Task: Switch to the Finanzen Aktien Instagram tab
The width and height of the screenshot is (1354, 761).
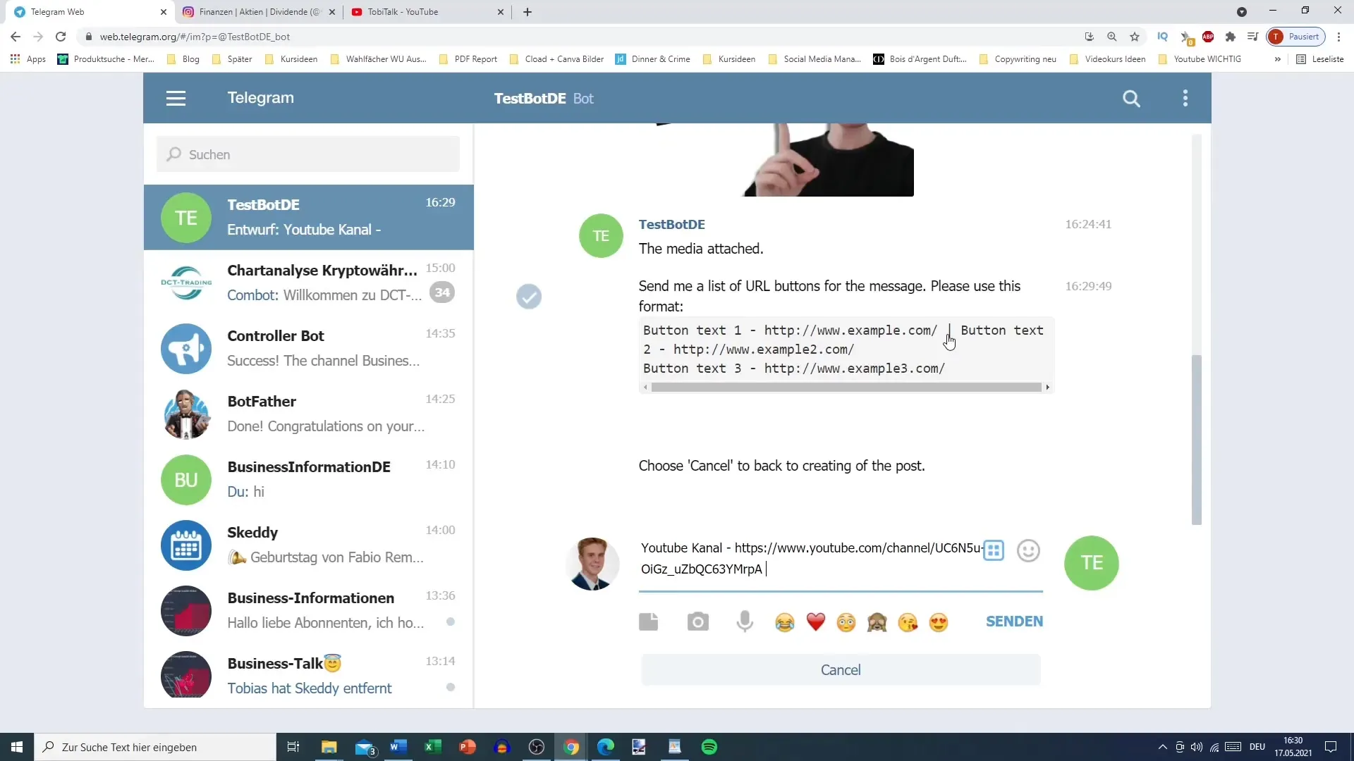Action: [259, 12]
